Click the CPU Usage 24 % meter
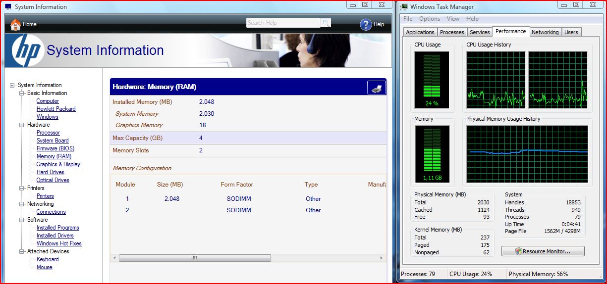 coord(432,80)
